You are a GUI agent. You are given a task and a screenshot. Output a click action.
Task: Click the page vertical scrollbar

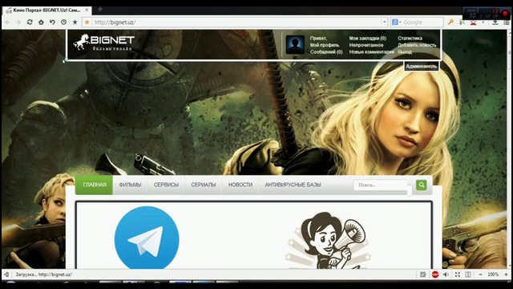(x=510, y=149)
